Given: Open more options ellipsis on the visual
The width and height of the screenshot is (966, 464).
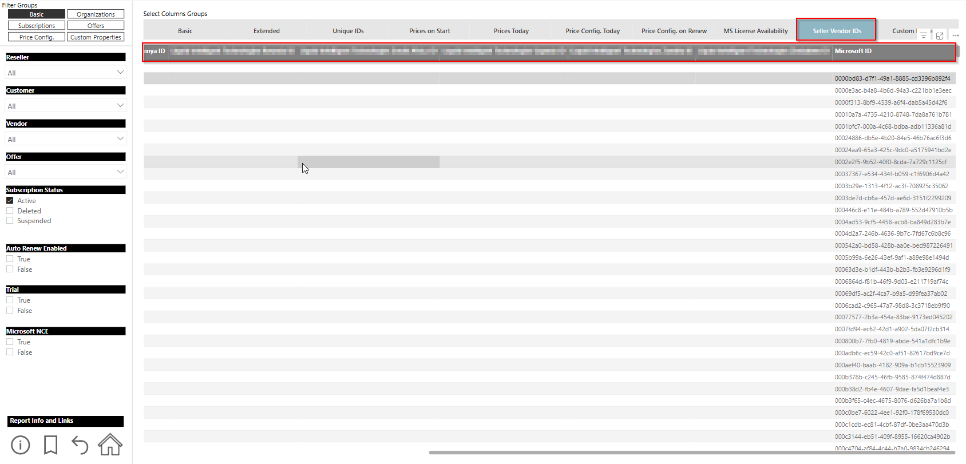Looking at the screenshot, I should pos(956,35).
